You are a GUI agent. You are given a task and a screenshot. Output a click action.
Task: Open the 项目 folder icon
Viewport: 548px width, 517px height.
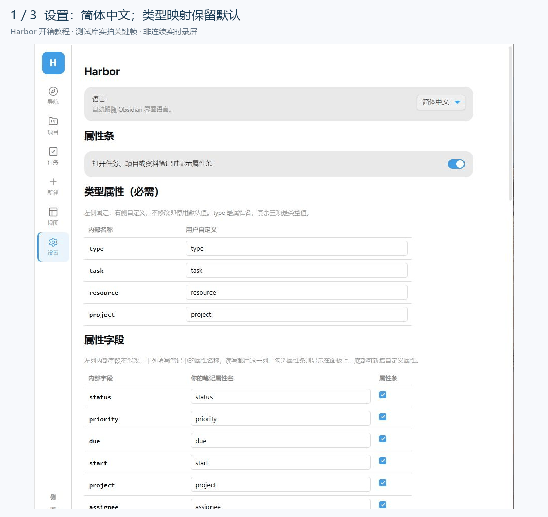[x=53, y=121]
